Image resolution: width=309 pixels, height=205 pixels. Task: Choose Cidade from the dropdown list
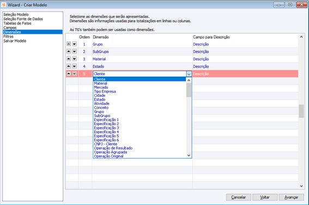point(140,95)
